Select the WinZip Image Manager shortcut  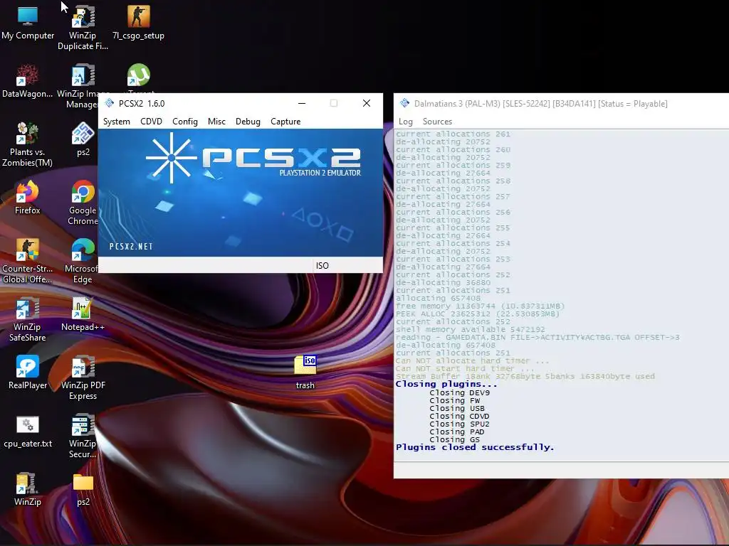pos(83,86)
